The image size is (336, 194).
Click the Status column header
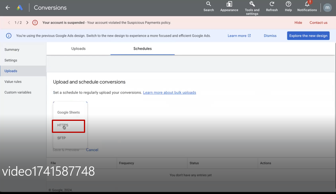click(x=194, y=163)
